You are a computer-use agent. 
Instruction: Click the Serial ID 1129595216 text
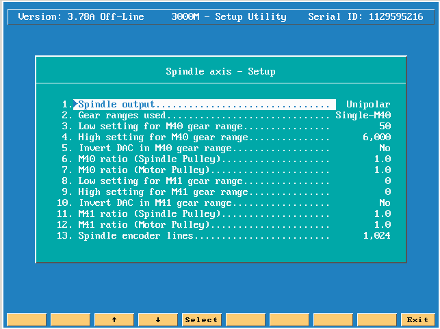[365, 17]
